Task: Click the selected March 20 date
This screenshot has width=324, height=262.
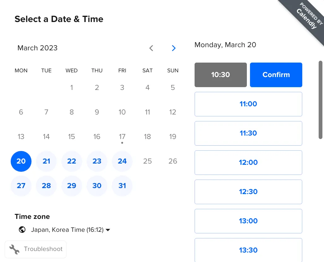Action: (21, 161)
